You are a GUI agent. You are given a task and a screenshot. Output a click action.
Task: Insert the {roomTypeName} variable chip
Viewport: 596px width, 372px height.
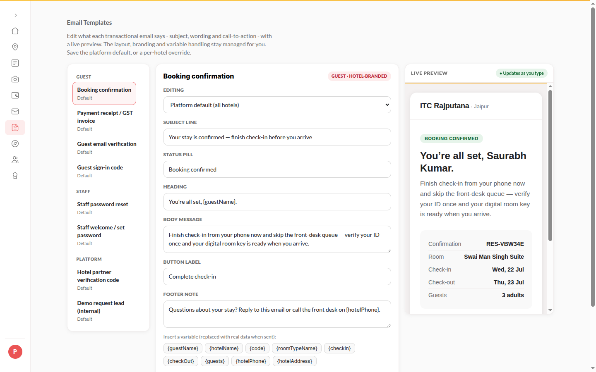297,348
